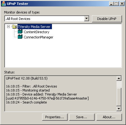Select the ConnectionManager service entry
Image resolution: width=126 pixels, height=125 pixels.
(38, 37)
